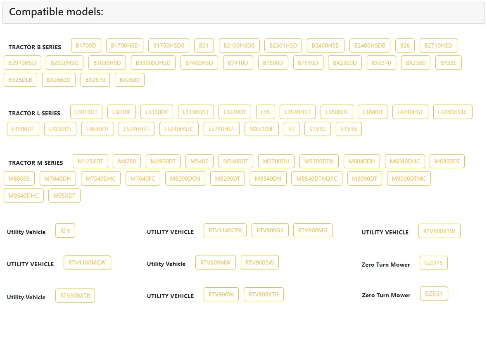Click the GZD21 zero turn mower tag
The height and width of the screenshot is (353, 487).
pyautogui.click(x=434, y=294)
